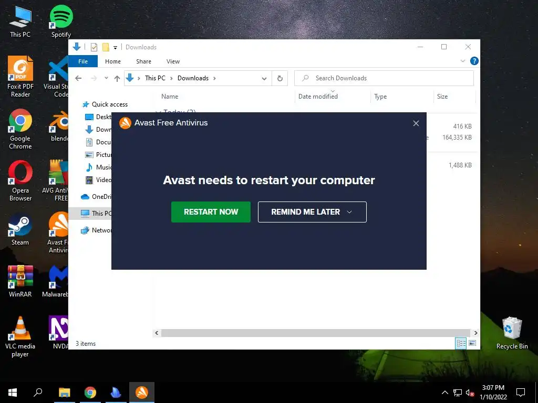This screenshot has width=538, height=403.
Task: Sort files by Size column
Action: point(454,97)
